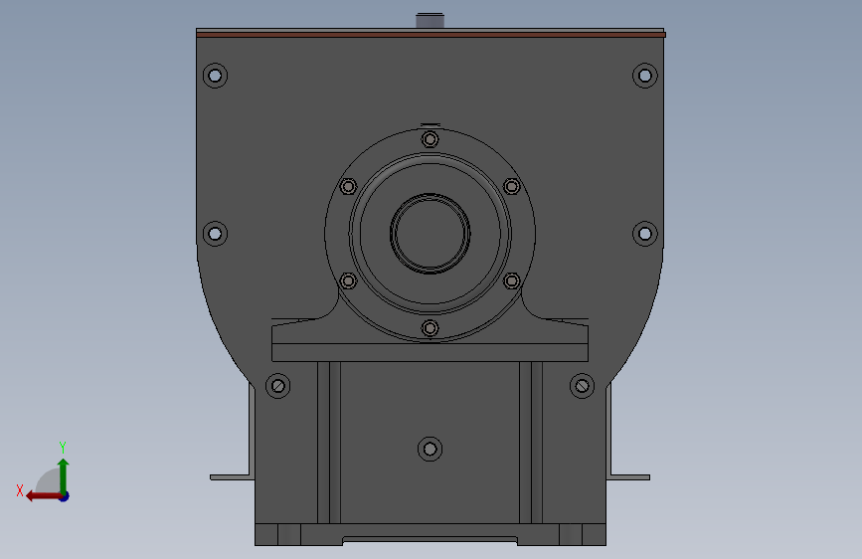
Task: Select the central shaft bore of the housing
Action: tap(430, 234)
